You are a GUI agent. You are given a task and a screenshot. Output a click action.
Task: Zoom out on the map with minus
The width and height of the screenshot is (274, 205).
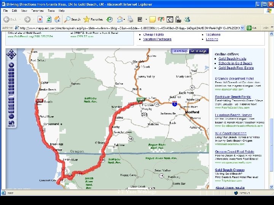(11, 116)
